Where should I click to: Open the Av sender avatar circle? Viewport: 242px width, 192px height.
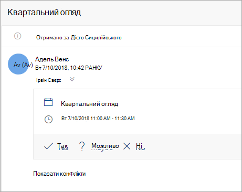coord(18,64)
